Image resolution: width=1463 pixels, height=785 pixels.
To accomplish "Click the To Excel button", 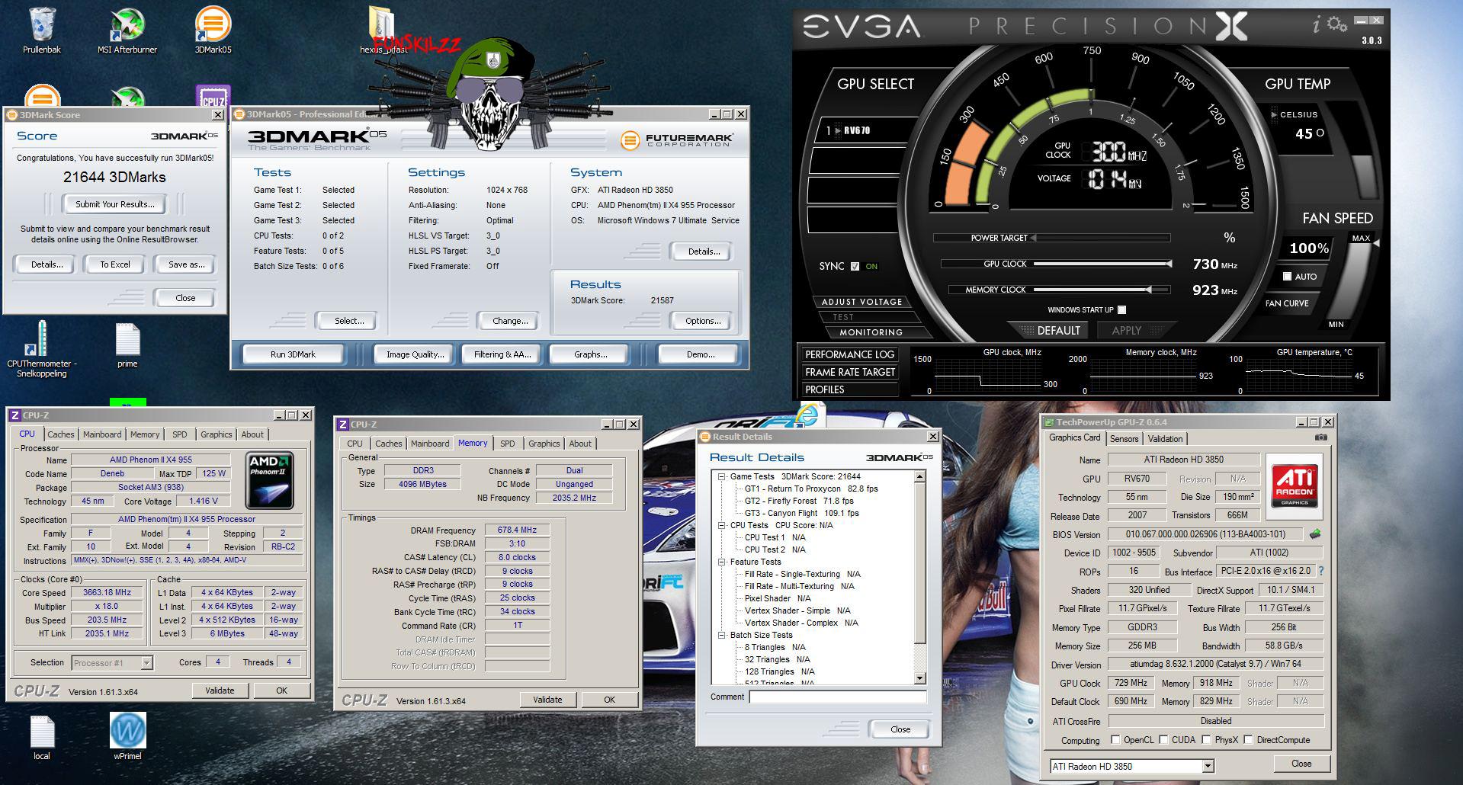I will pos(115,264).
